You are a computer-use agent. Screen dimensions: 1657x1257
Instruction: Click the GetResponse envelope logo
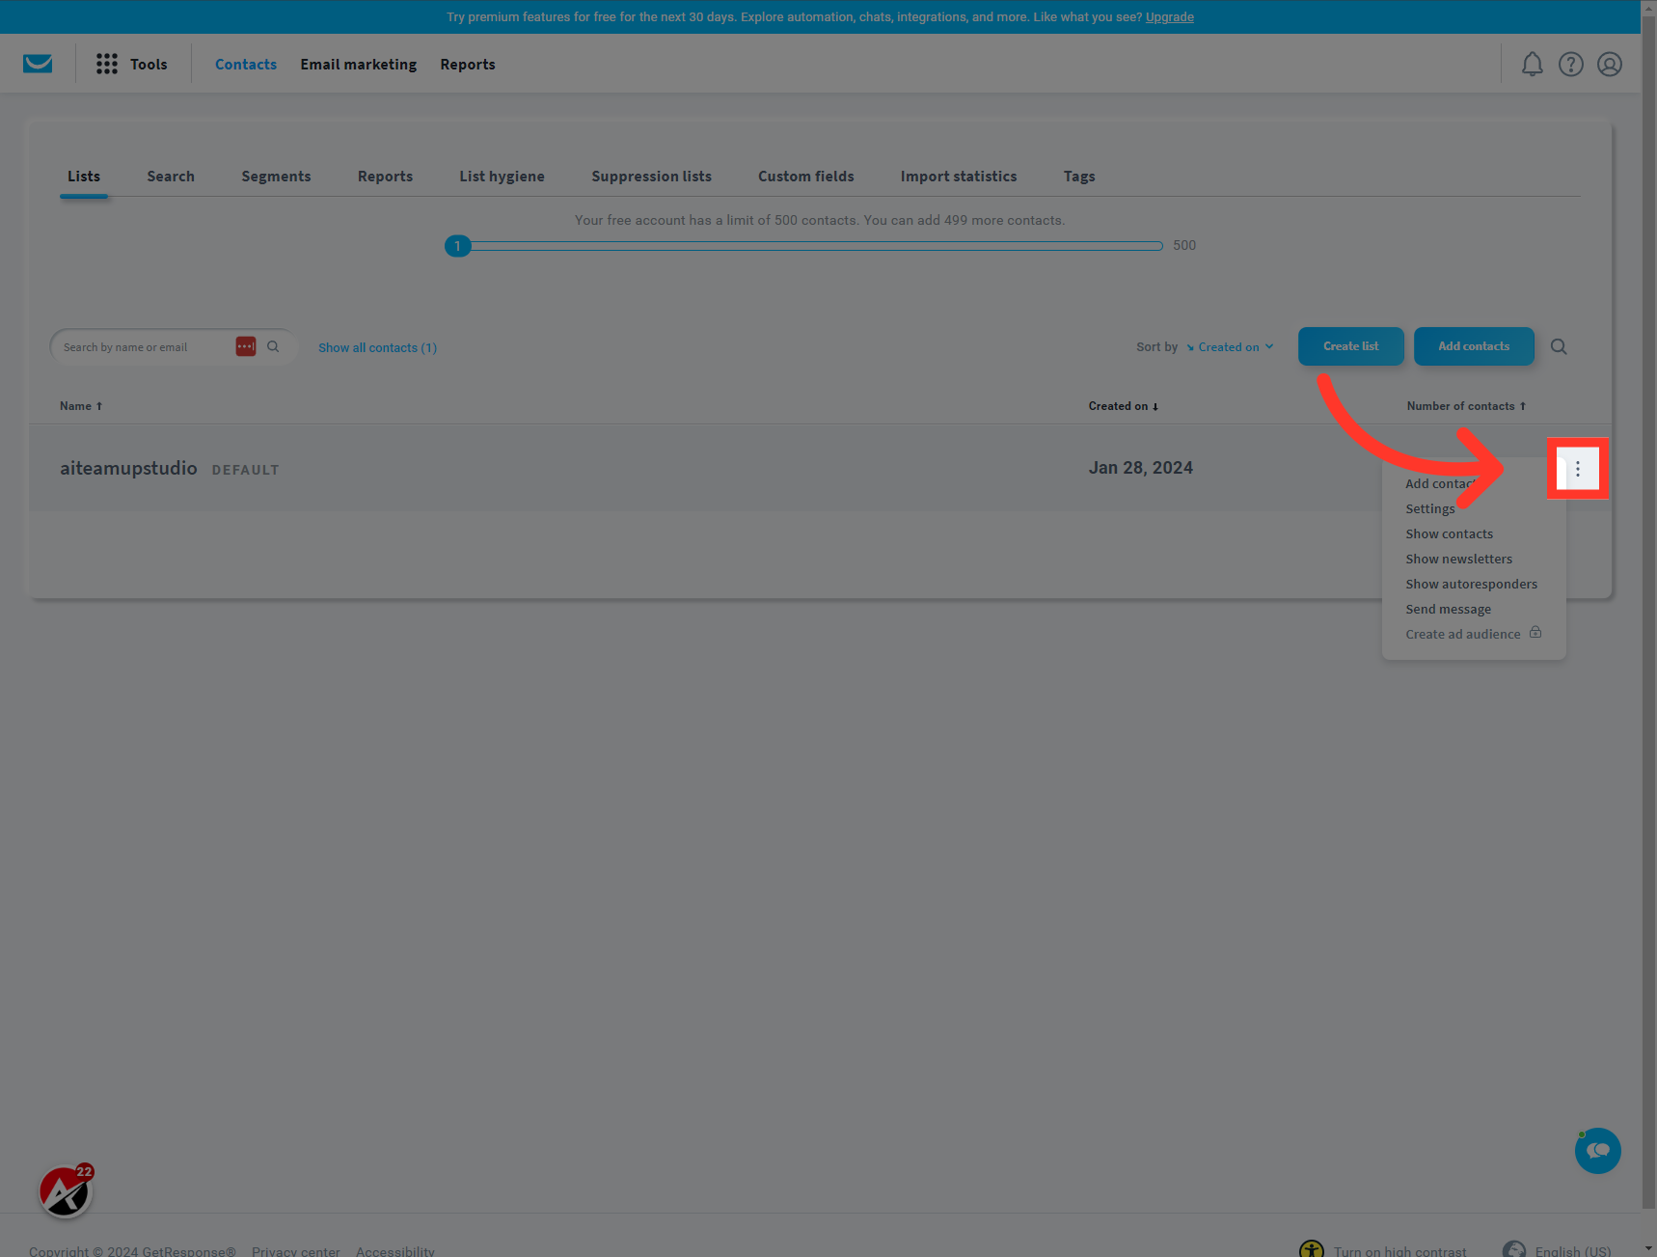[x=38, y=63]
